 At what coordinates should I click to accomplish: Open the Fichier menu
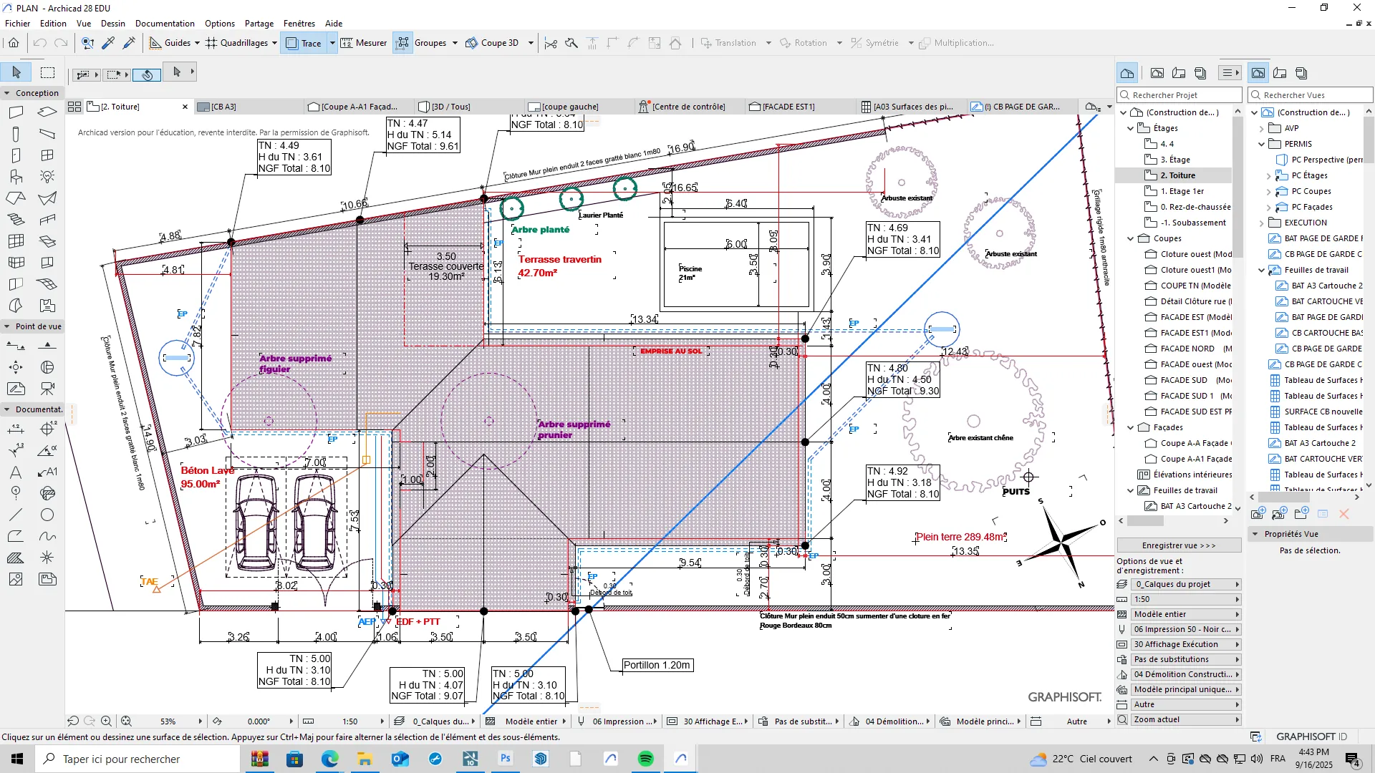tap(18, 23)
